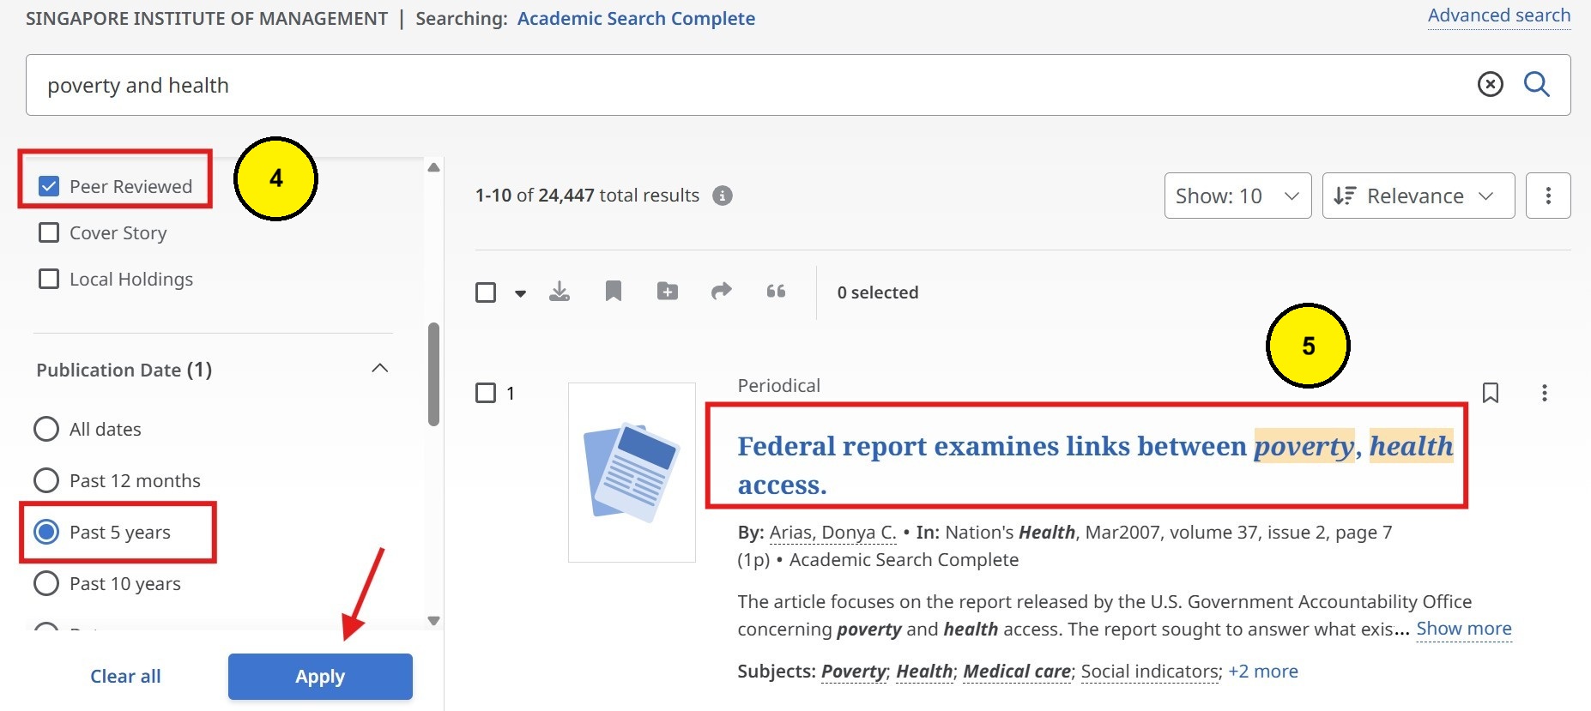This screenshot has width=1591, height=711.
Task: Enable the Cover Story filter
Action: point(49,232)
